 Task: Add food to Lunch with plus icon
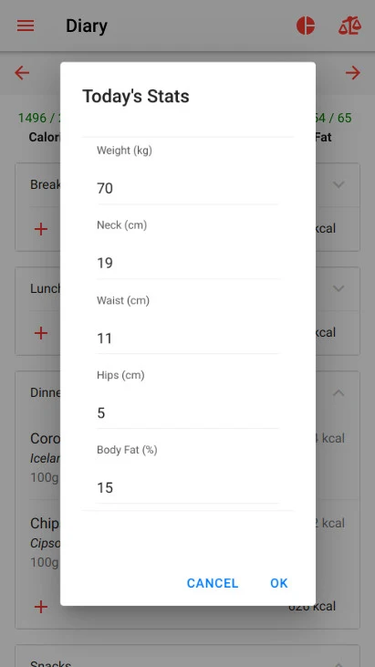tap(41, 333)
